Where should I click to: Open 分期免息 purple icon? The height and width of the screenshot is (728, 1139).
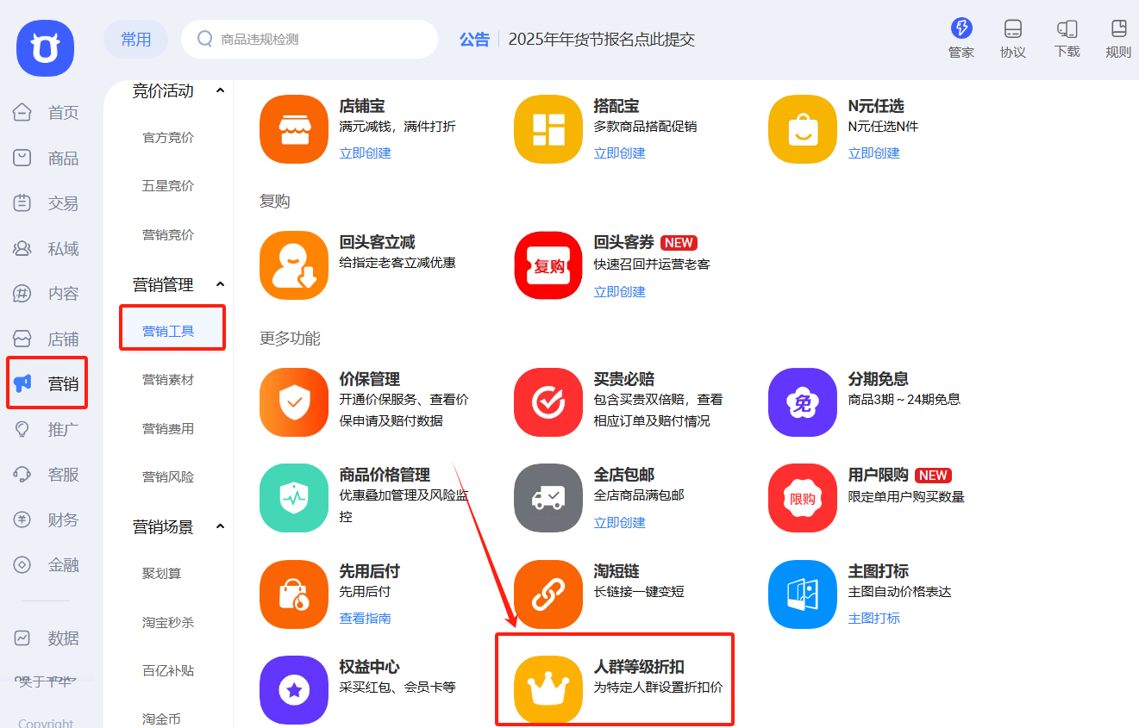(803, 402)
